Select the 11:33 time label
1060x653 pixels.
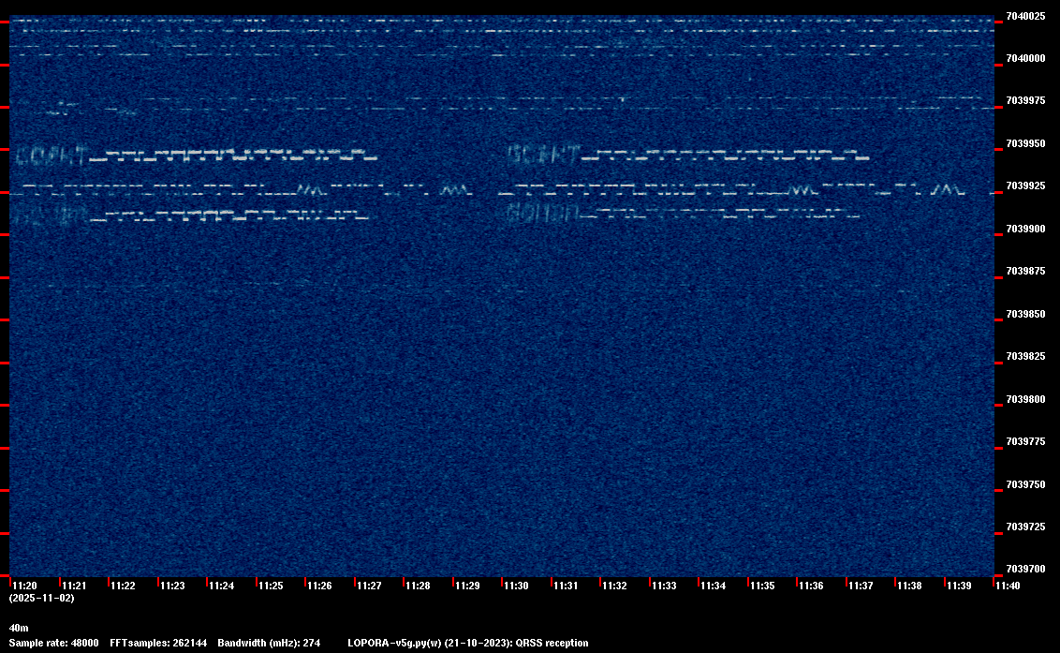[665, 586]
